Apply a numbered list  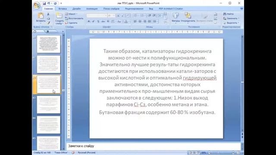[x=142, y=15]
